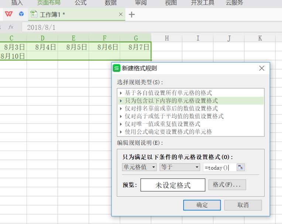Open the 数据 ribbon tab

tap(111, 3)
